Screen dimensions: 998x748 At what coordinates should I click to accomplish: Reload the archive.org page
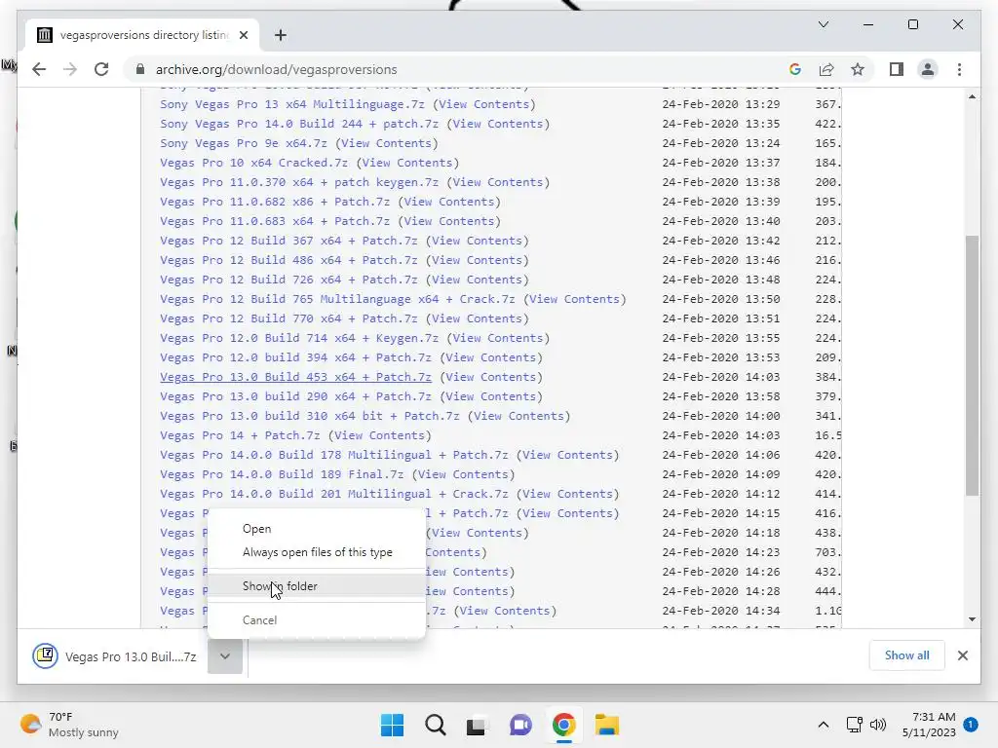coord(101,69)
